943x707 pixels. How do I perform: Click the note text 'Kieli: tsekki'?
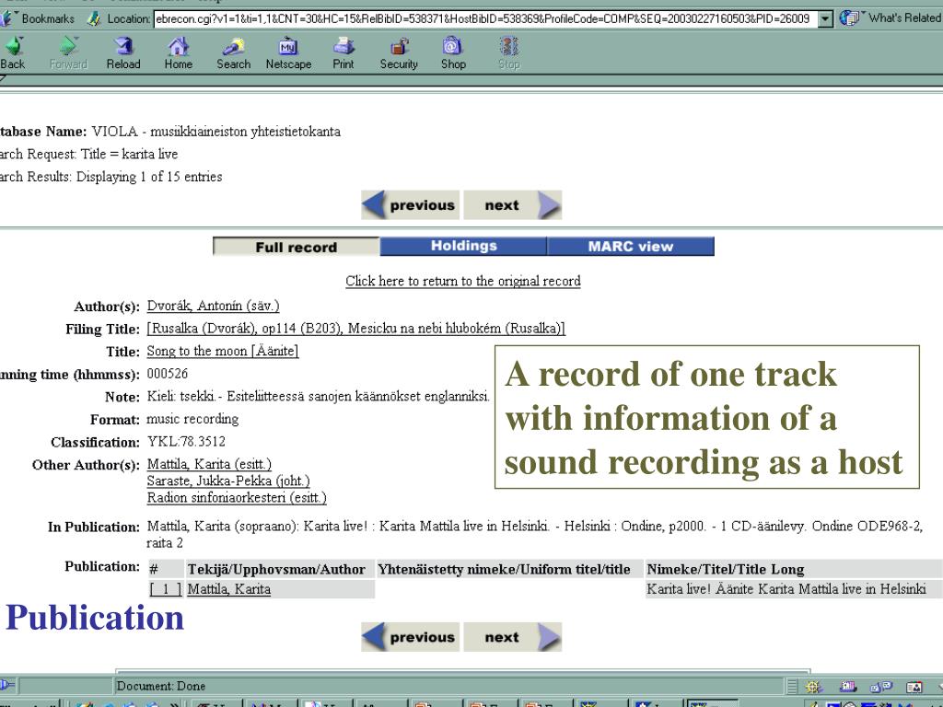click(x=181, y=396)
